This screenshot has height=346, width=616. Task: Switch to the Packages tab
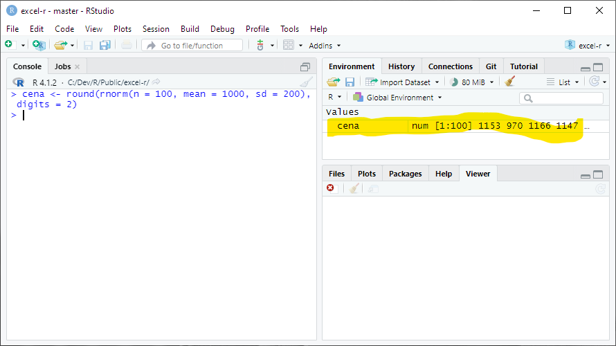[405, 174]
